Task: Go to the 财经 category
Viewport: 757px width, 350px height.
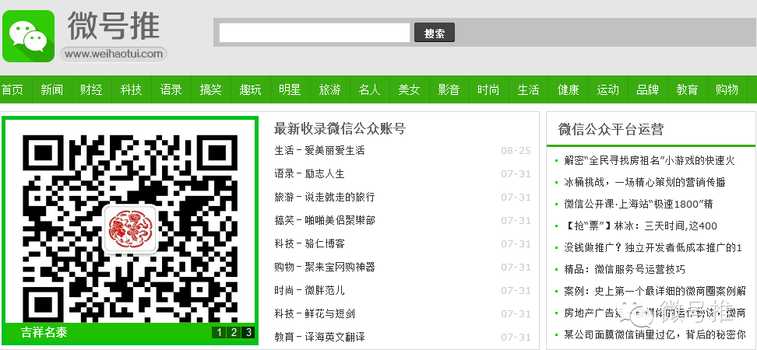Action: [x=91, y=89]
